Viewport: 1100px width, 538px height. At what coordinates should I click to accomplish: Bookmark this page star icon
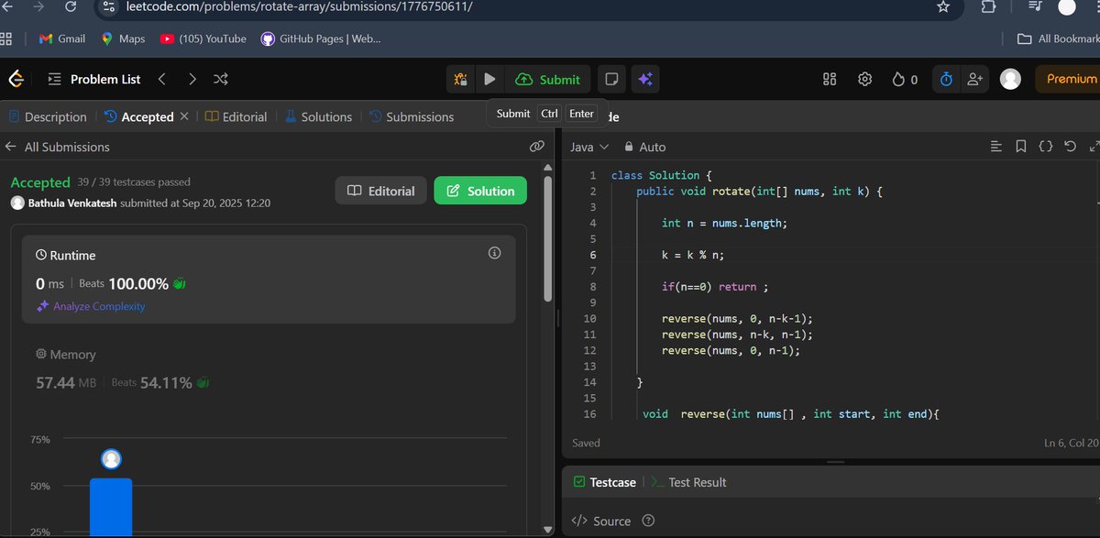coord(943,6)
